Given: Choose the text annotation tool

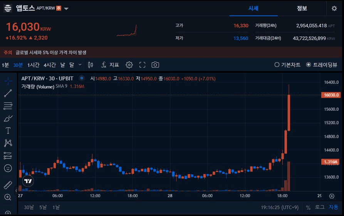Looking at the screenshot, I should tap(8, 131).
